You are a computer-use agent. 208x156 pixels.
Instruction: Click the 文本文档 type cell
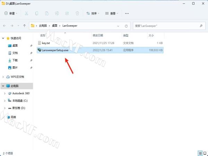point(128,43)
